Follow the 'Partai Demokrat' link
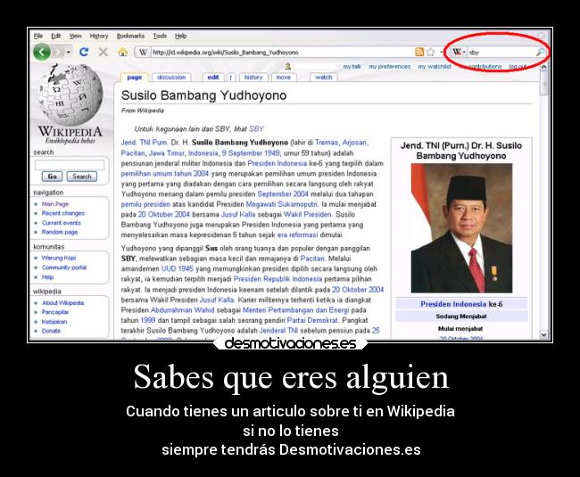This screenshot has height=477, width=580. click(x=312, y=320)
